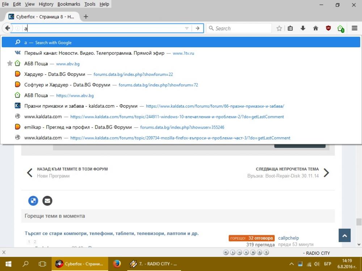This screenshot has width=362, height=271.
Task: Switch the БГР keyboard language indicator
Action: pos(327,264)
